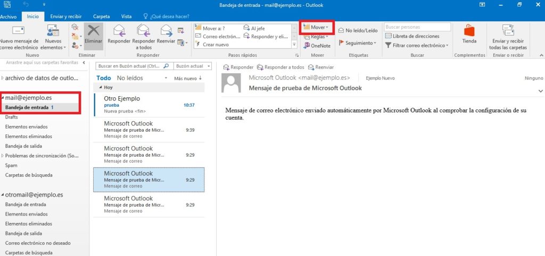Open the Limpiar cleanup dropdown icon

(x=77, y=36)
